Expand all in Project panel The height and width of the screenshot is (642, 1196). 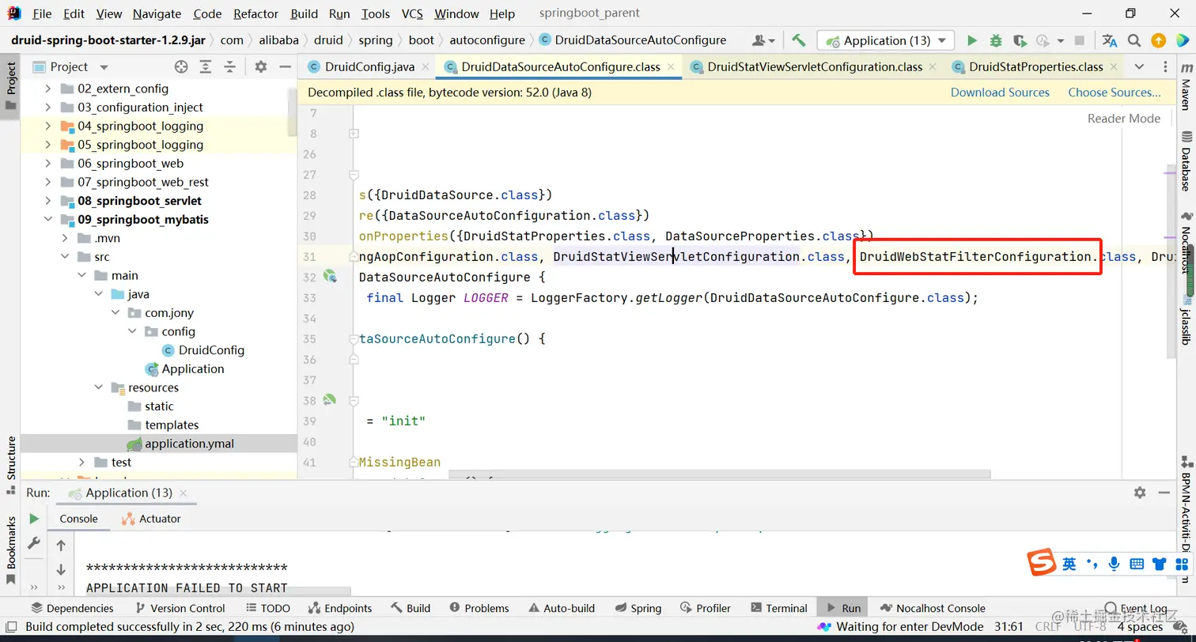point(206,67)
